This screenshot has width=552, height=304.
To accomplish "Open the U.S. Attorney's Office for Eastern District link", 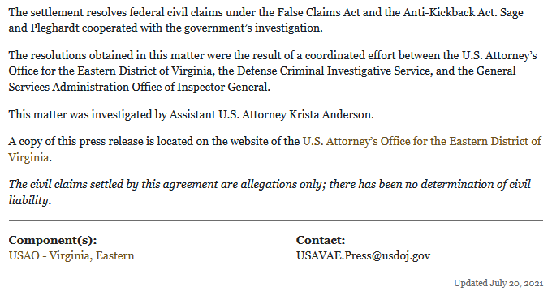I will [422, 141].
